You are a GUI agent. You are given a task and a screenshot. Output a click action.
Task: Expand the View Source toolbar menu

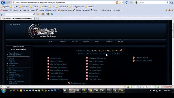[106, 10]
